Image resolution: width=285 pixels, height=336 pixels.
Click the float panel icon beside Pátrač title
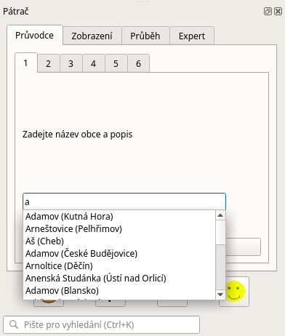(268, 12)
